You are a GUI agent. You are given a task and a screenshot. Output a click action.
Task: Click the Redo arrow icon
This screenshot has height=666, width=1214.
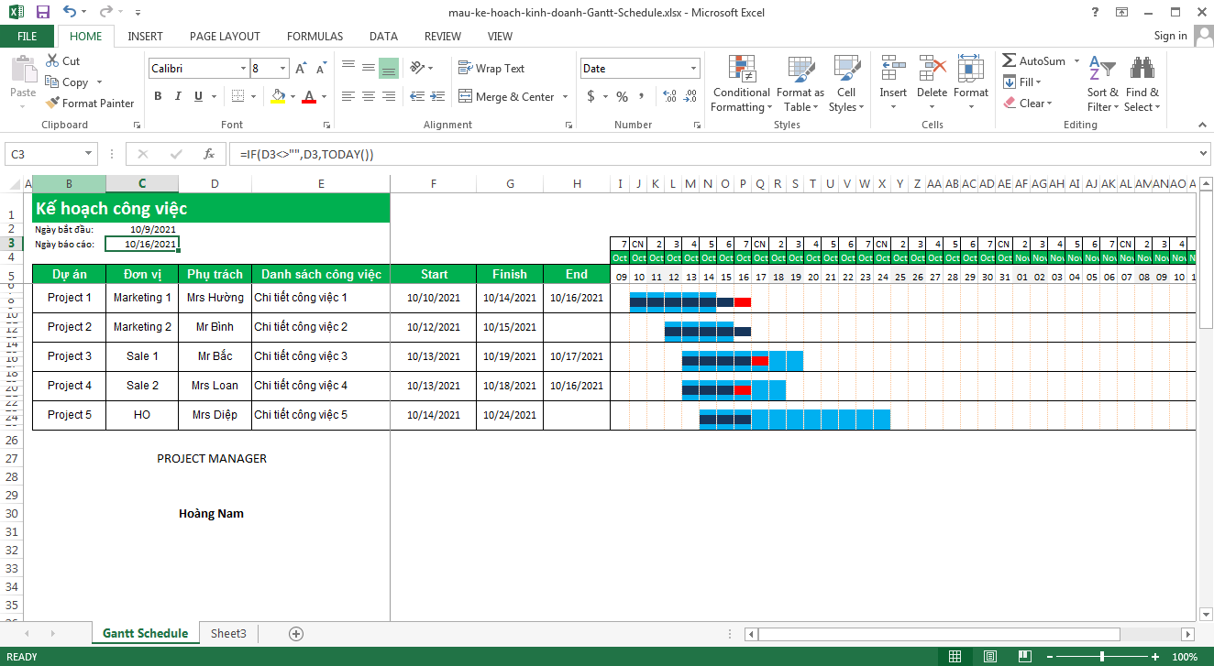(106, 12)
